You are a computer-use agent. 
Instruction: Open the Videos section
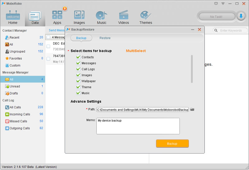click(x=124, y=17)
